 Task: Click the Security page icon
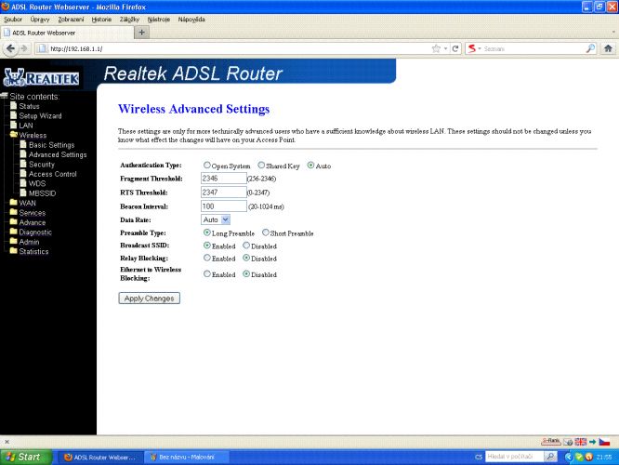(23, 164)
